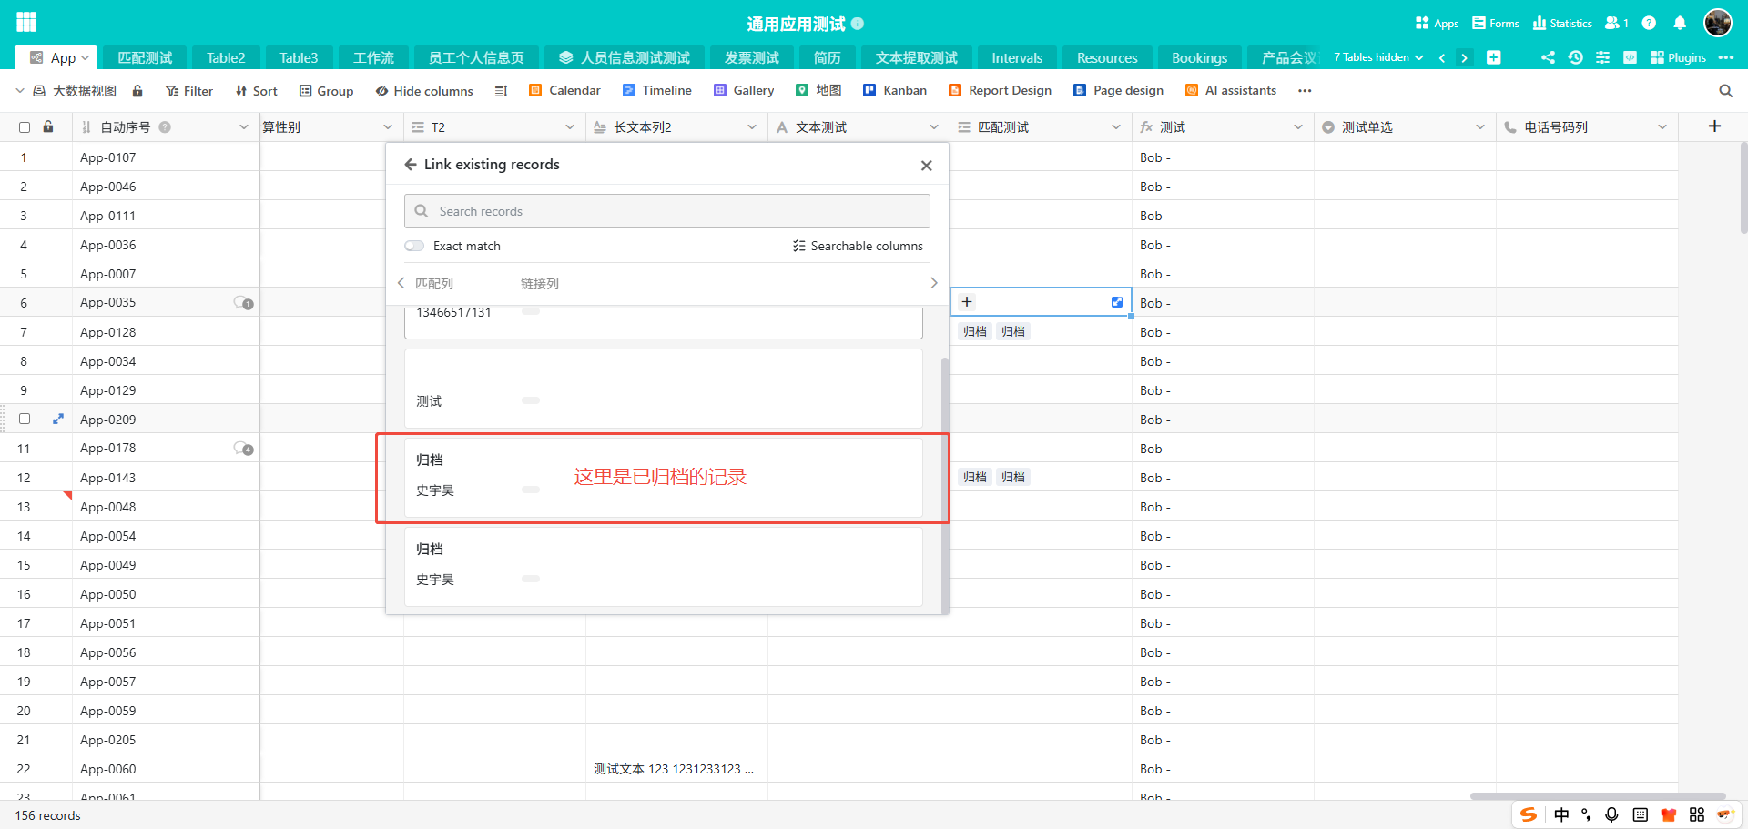Expand row App-0209 with expand icon
This screenshot has height=829, width=1748.
click(58, 419)
